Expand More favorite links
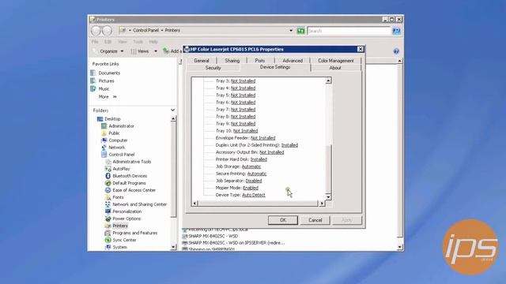 click(x=108, y=96)
